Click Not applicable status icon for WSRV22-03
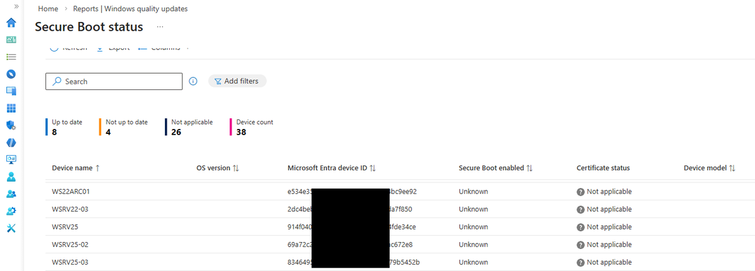This screenshot has height=271, width=755. 580,209
